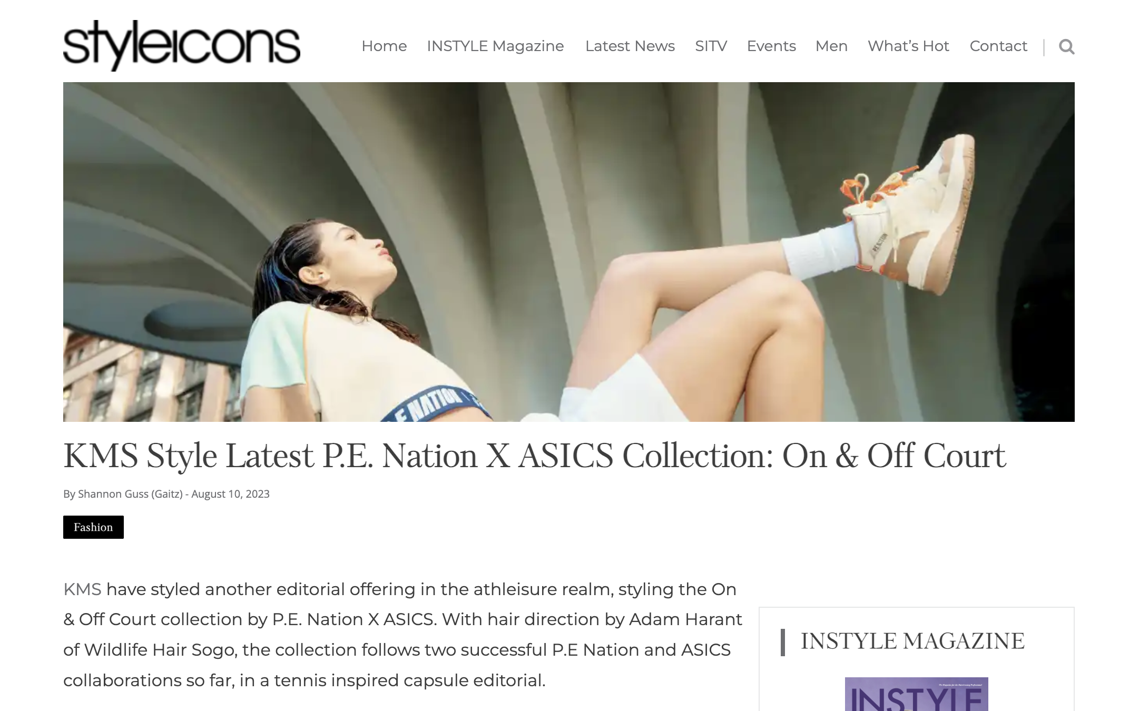Open the article hero image
The width and height of the screenshot is (1139, 711).
(x=569, y=252)
